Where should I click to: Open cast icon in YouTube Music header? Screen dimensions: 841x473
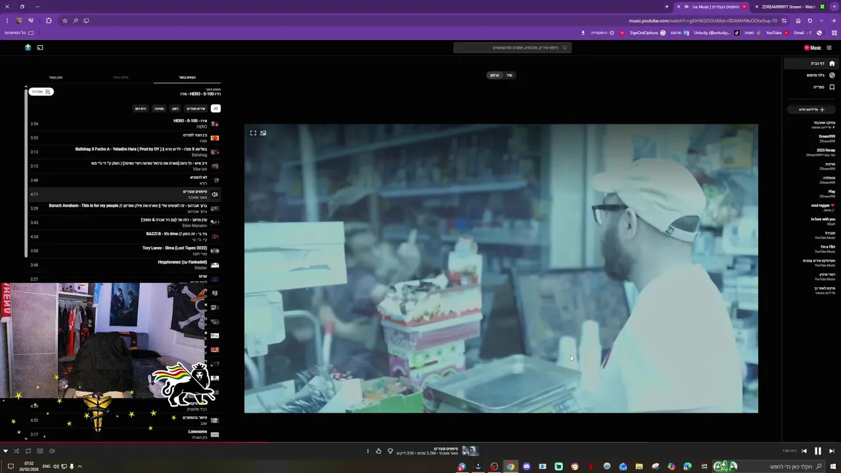40,47
